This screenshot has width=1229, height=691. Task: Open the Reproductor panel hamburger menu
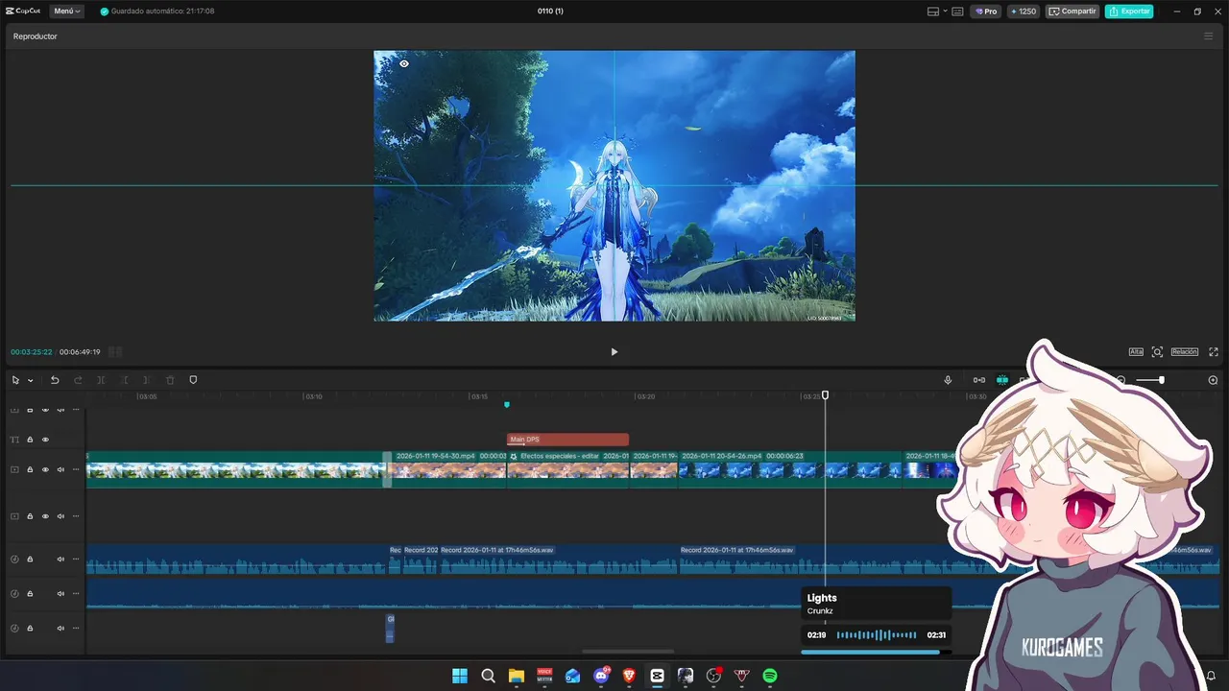[x=1208, y=36]
